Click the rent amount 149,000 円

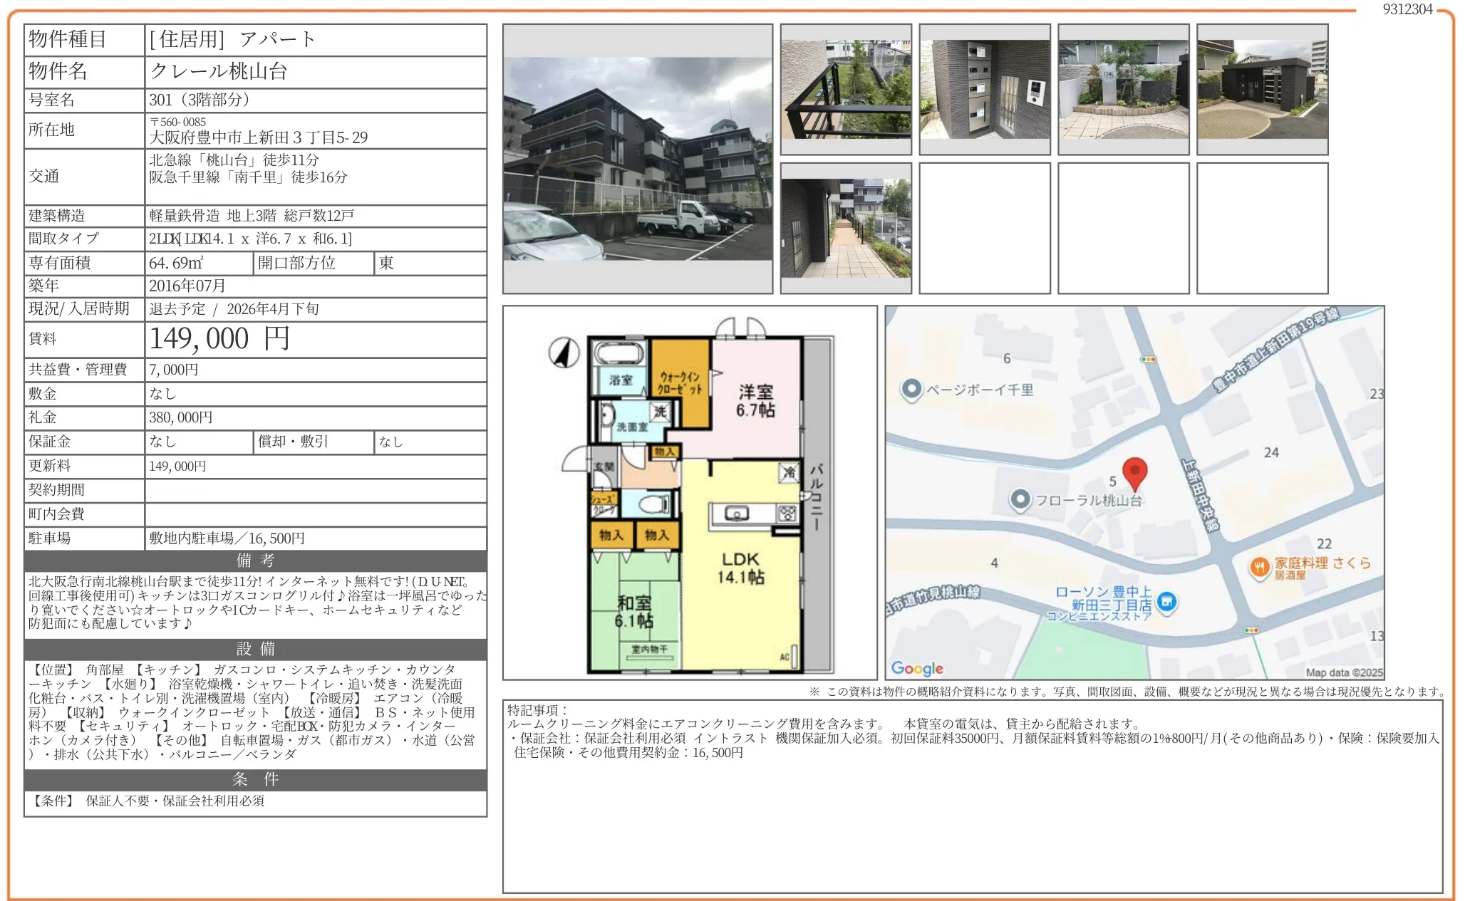[219, 338]
